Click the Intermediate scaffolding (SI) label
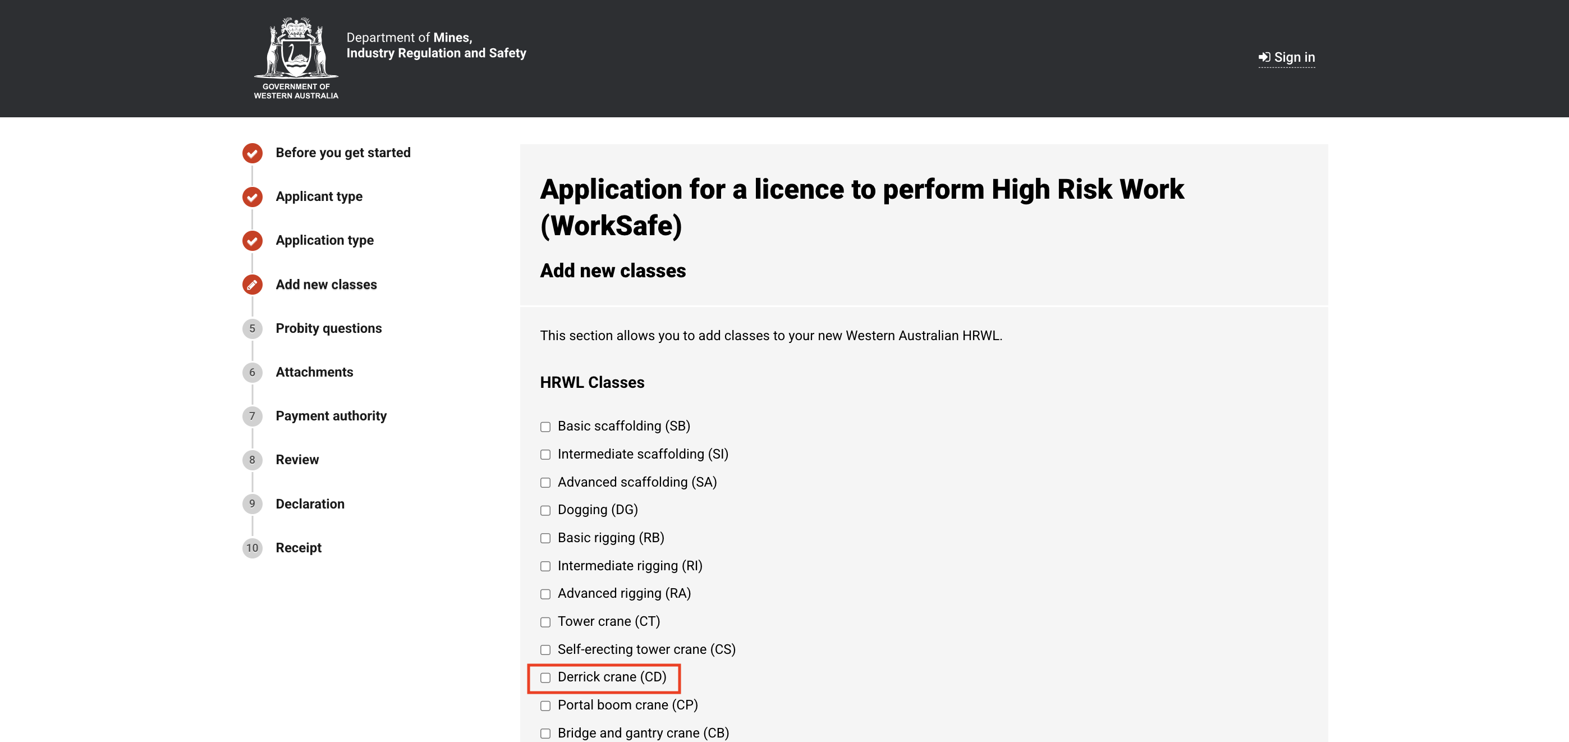The width and height of the screenshot is (1569, 742). [643, 454]
